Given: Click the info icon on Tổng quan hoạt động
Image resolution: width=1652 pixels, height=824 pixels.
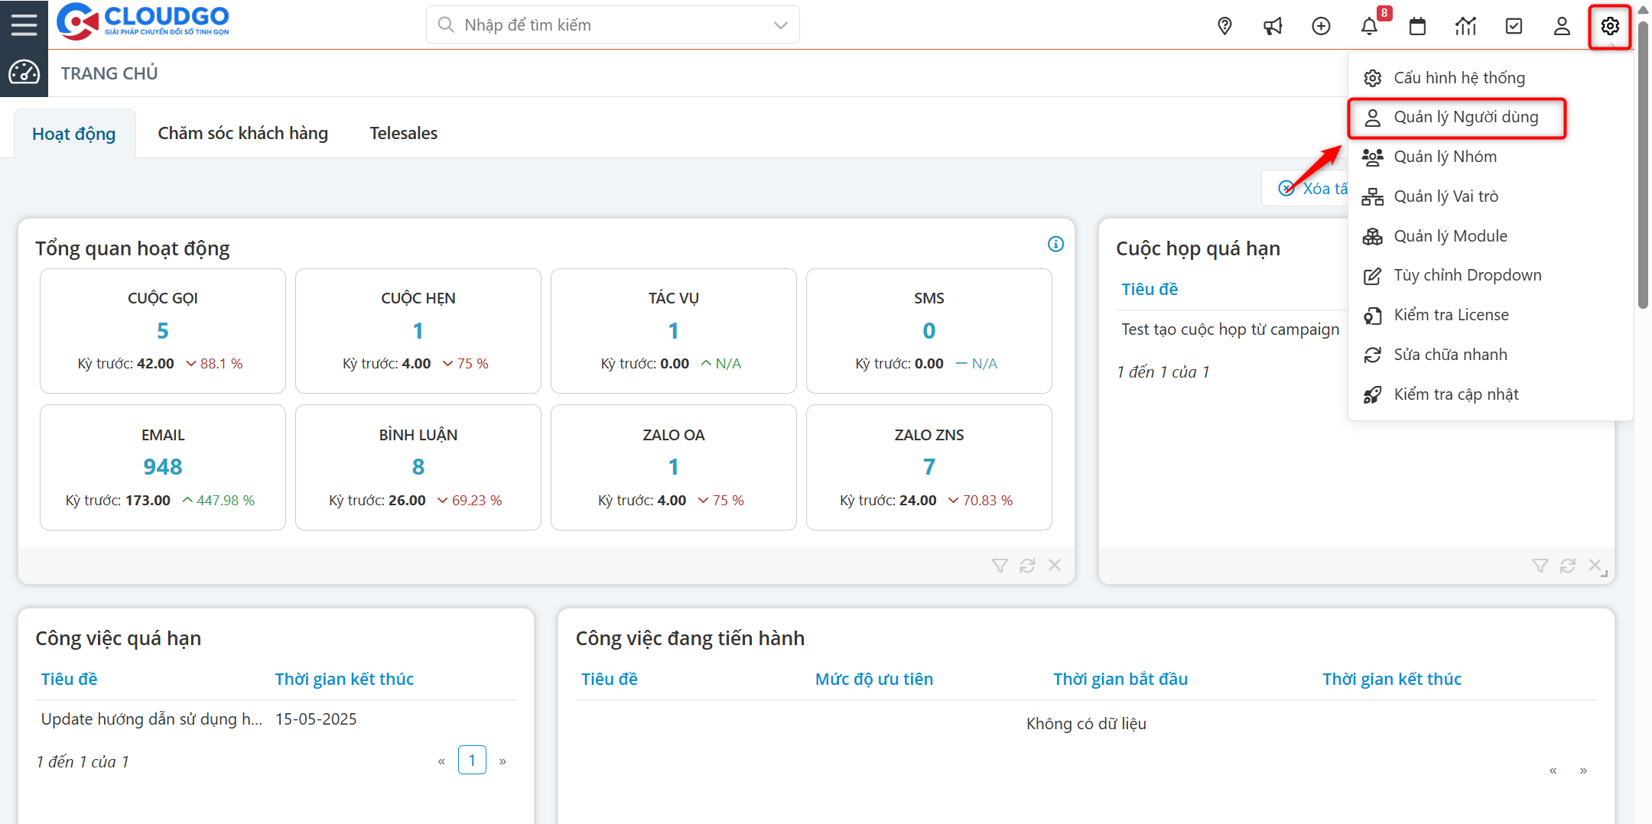Looking at the screenshot, I should tap(1055, 244).
